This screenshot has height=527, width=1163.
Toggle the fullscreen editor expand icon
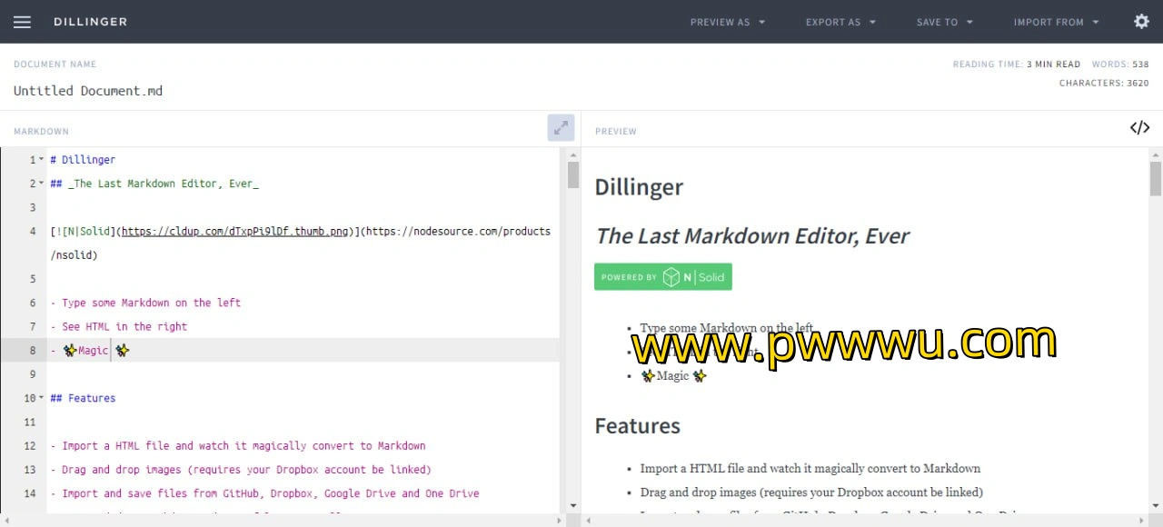[561, 128]
